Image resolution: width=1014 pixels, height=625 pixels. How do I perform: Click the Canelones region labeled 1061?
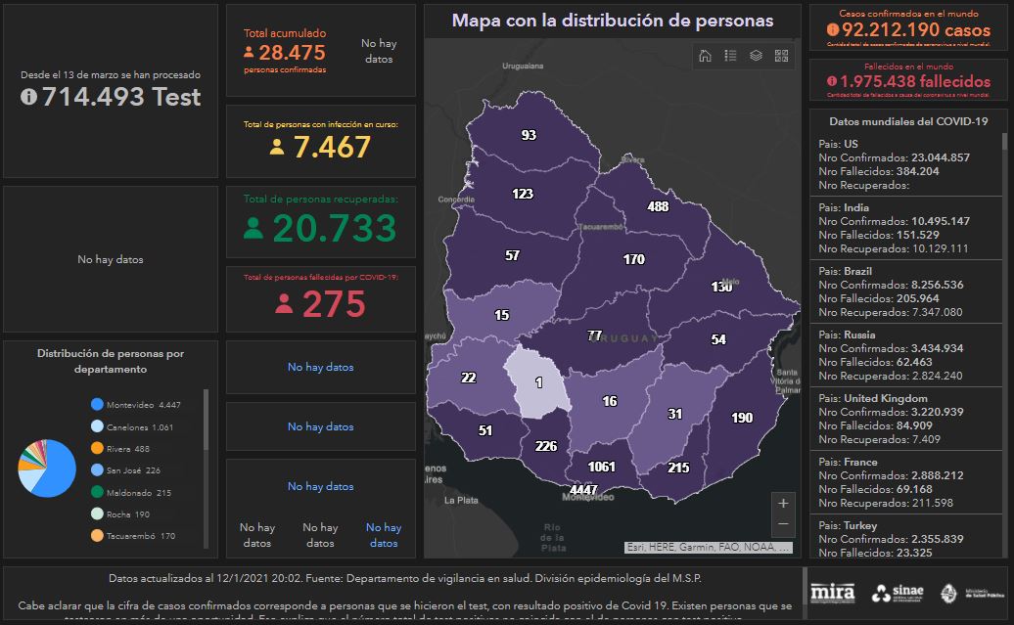point(600,467)
